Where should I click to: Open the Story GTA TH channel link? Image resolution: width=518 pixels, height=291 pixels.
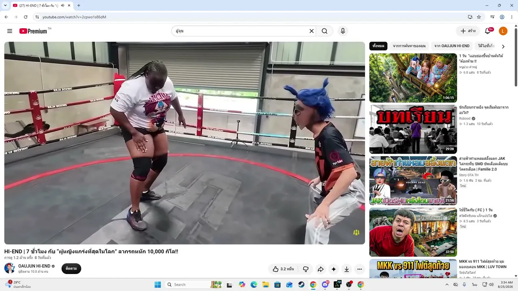[469, 175]
